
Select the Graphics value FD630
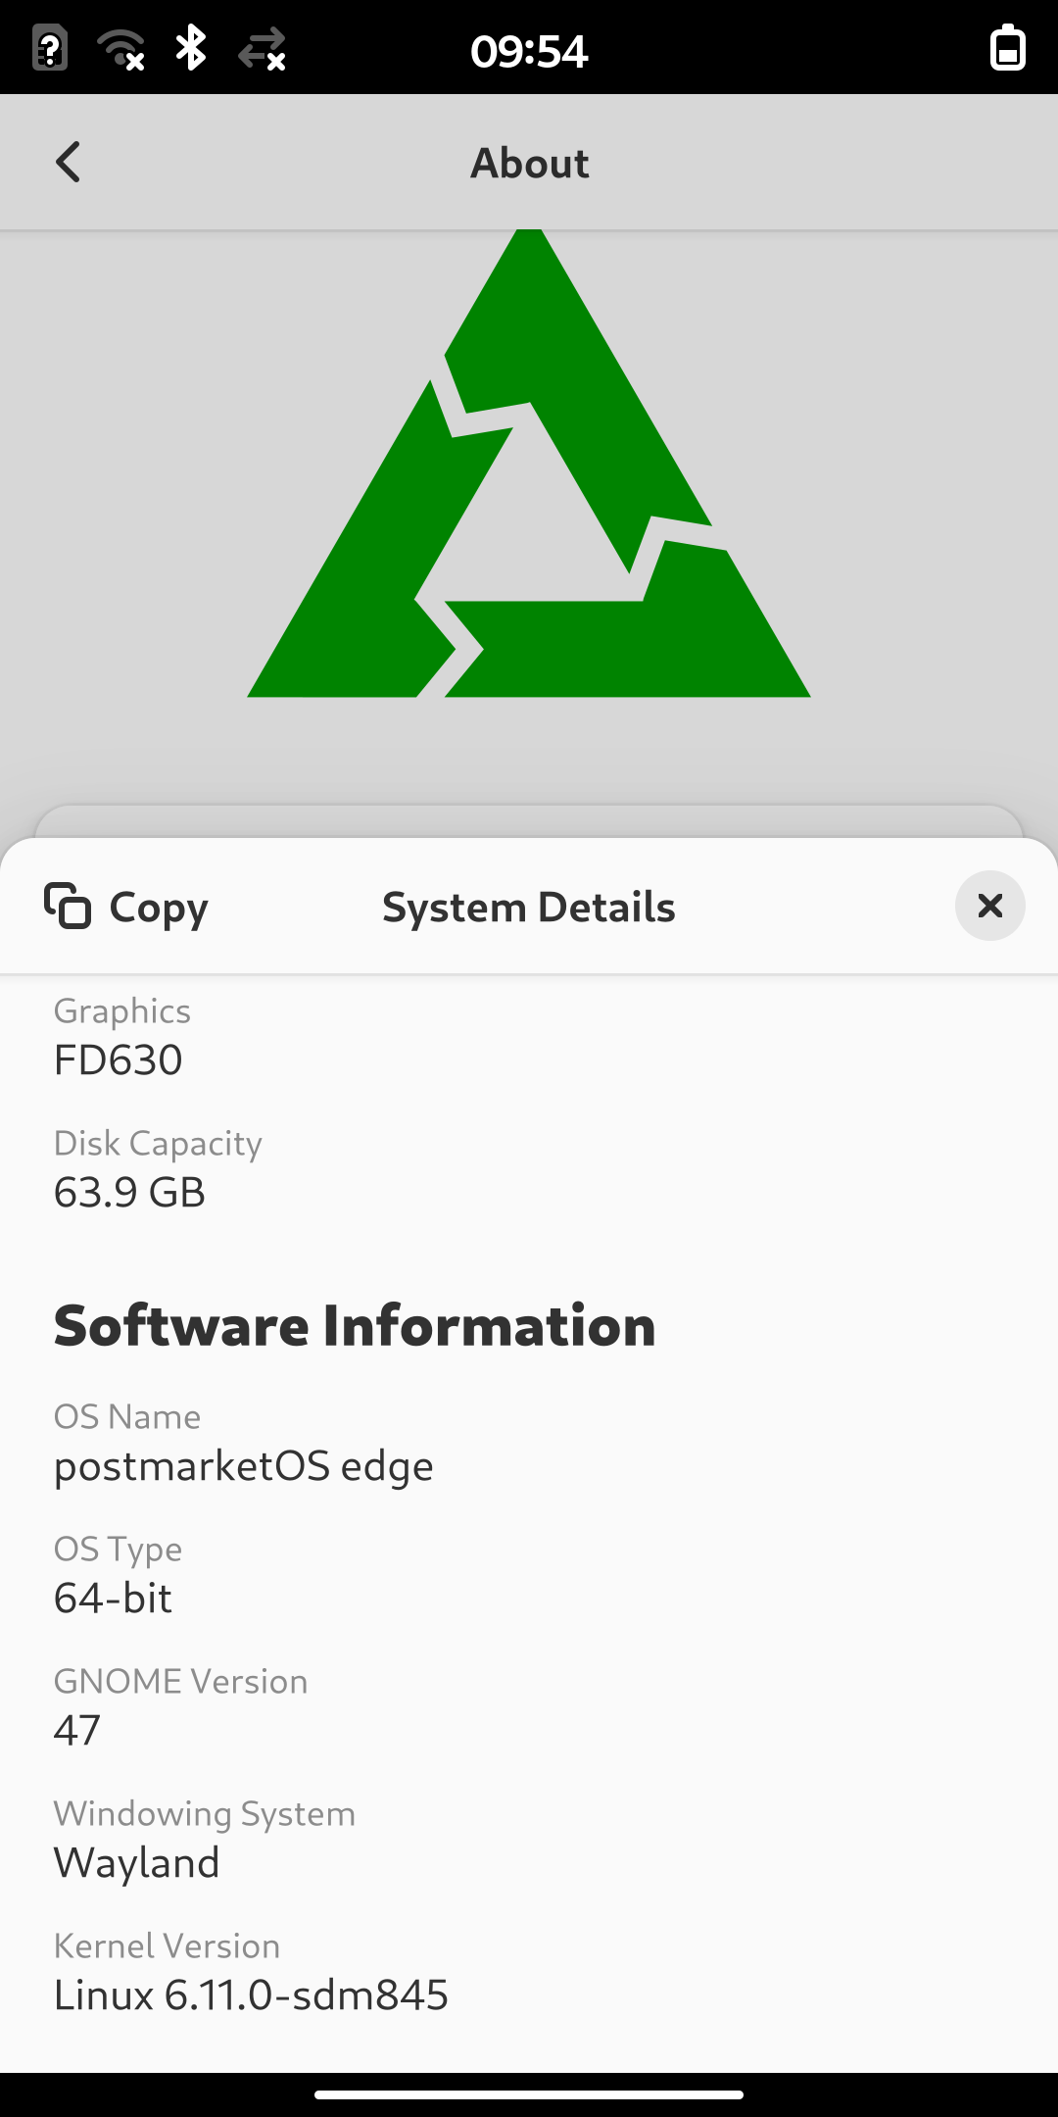pos(119,1060)
